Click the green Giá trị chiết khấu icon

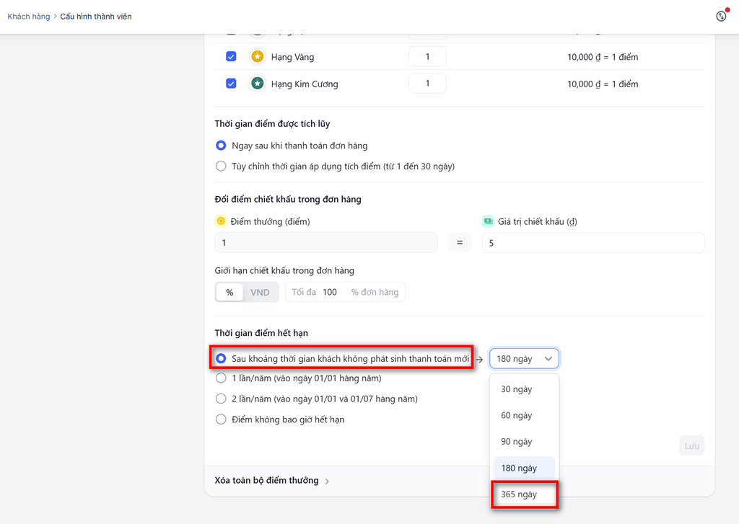[x=488, y=221]
